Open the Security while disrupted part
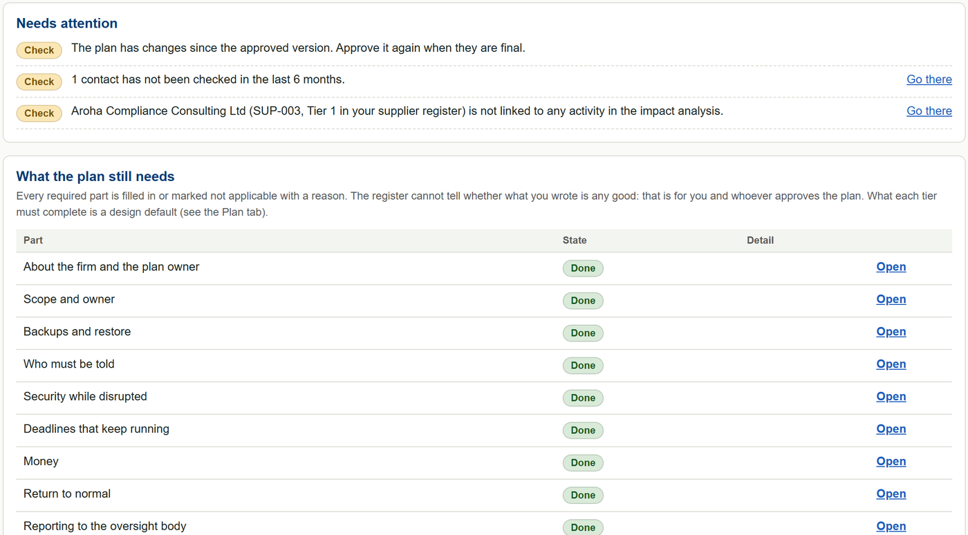 891,397
